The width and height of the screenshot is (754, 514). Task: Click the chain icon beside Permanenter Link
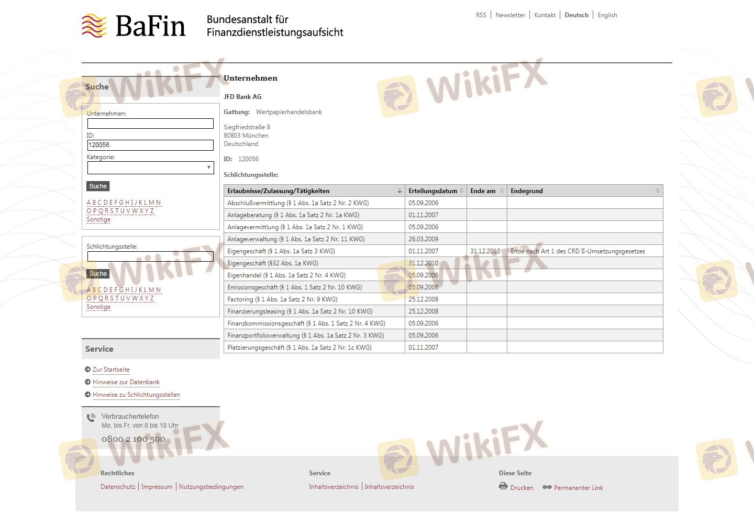547,487
